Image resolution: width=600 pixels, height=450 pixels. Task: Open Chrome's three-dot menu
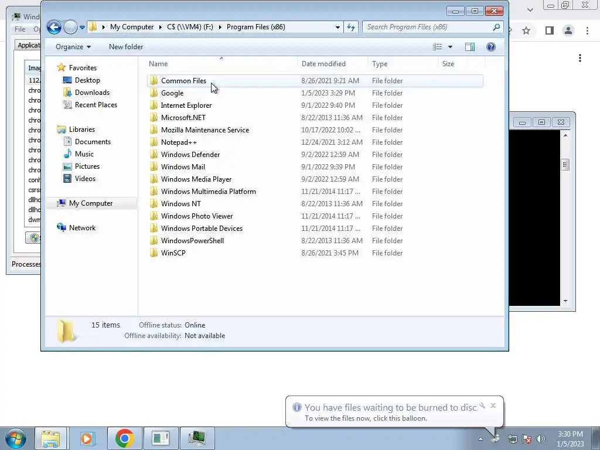587,30
